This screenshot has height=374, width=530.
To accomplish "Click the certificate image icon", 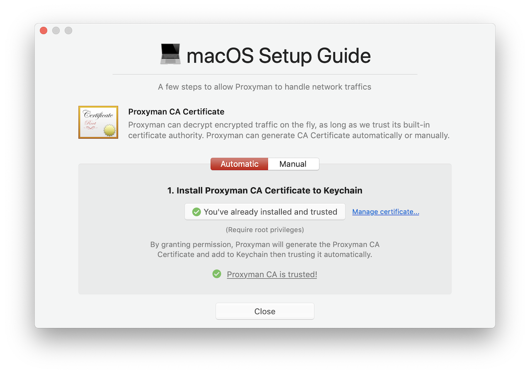I will (x=98, y=122).
